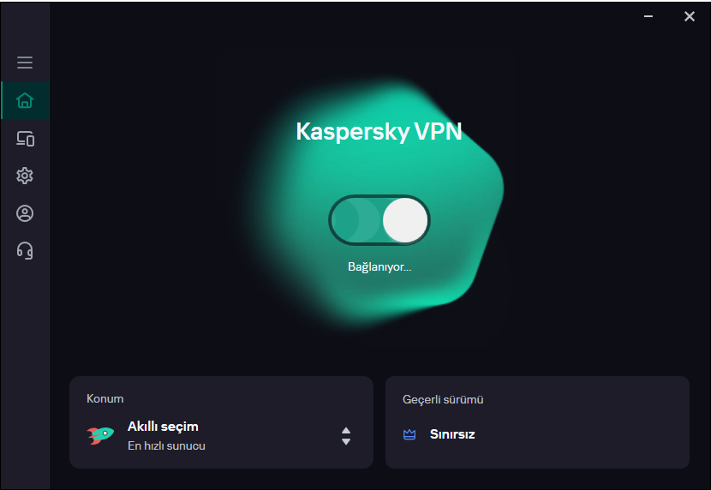Close the Kaspersky VPN window

690,16
